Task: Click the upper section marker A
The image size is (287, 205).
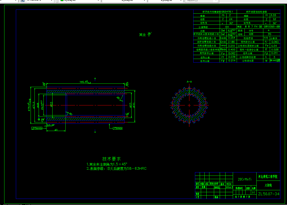Action: pos(95,79)
